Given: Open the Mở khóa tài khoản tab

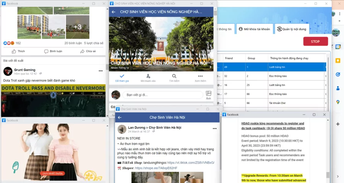Looking at the screenshot, I should (255, 29).
